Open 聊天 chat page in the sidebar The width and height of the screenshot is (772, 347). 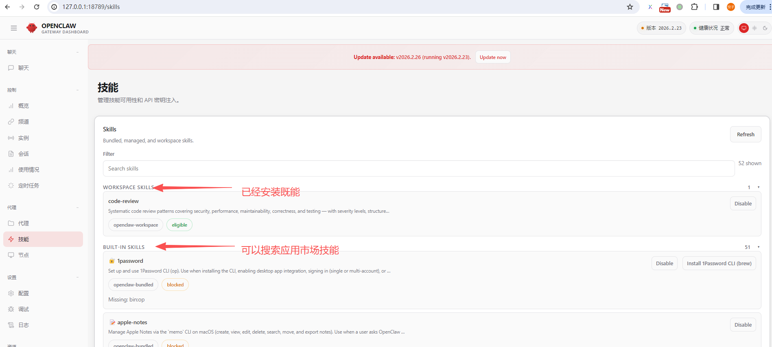(x=43, y=68)
